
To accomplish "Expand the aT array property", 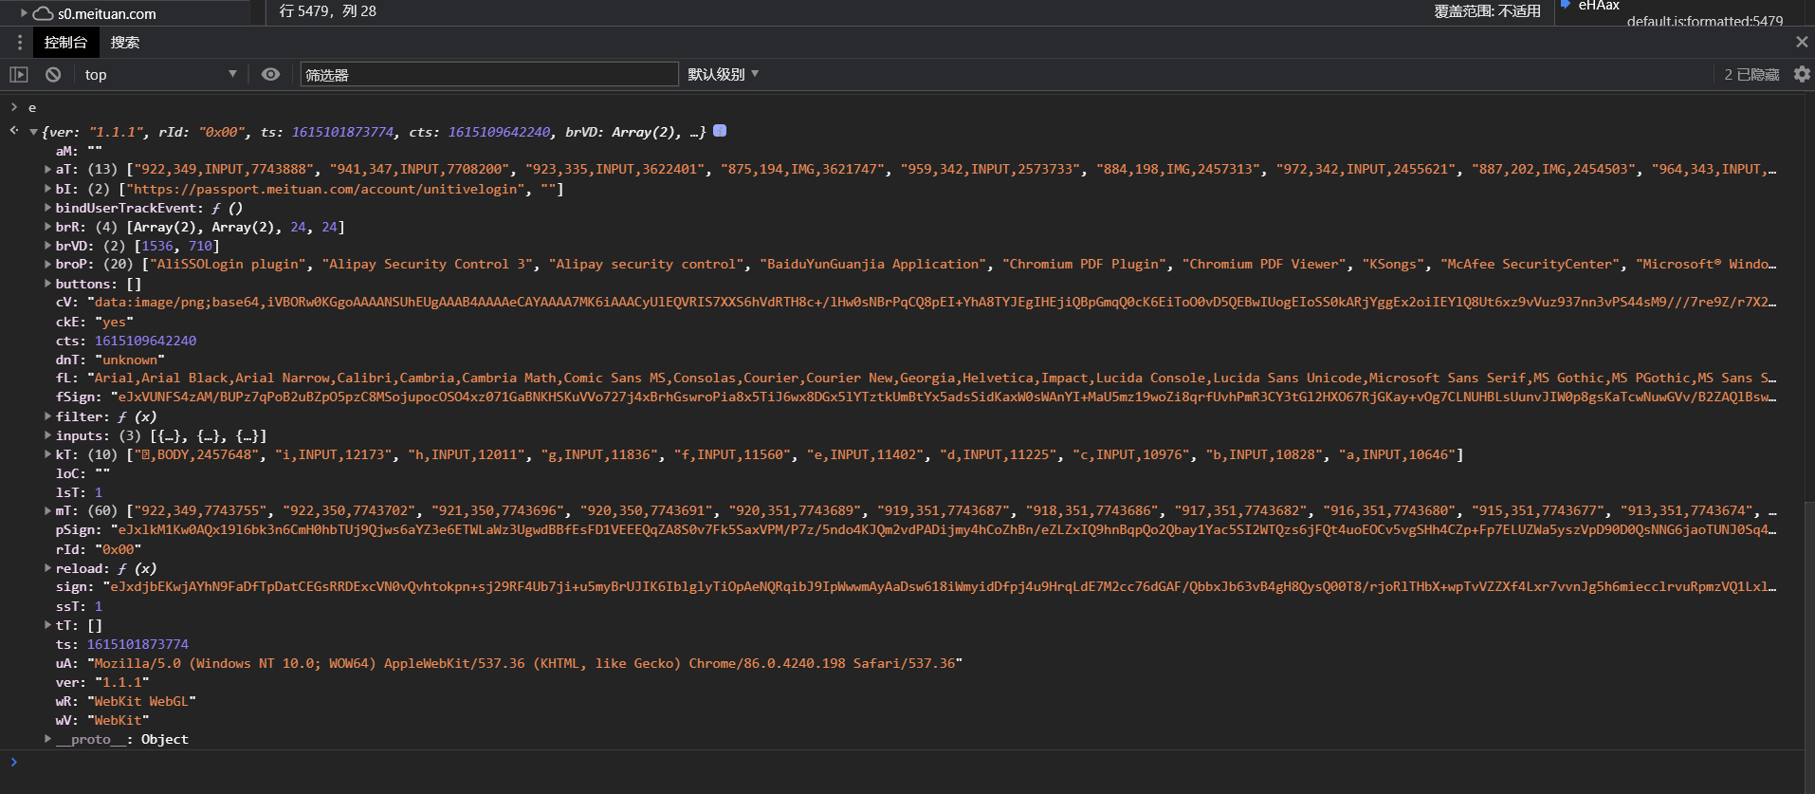I will pos(47,169).
